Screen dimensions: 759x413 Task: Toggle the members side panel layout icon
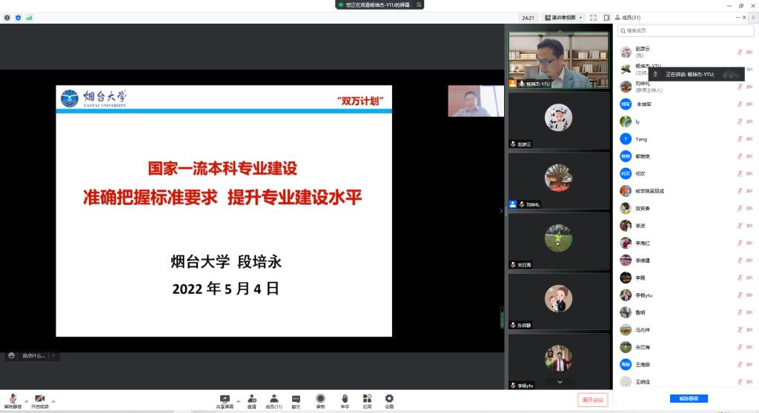tap(606, 18)
